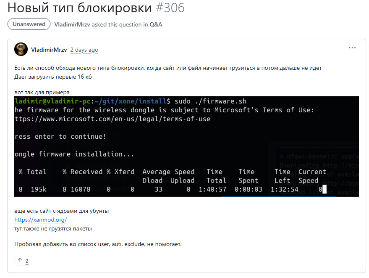
Task: Select the discussion number #306
Action: pyautogui.click(x=170, y=8)
